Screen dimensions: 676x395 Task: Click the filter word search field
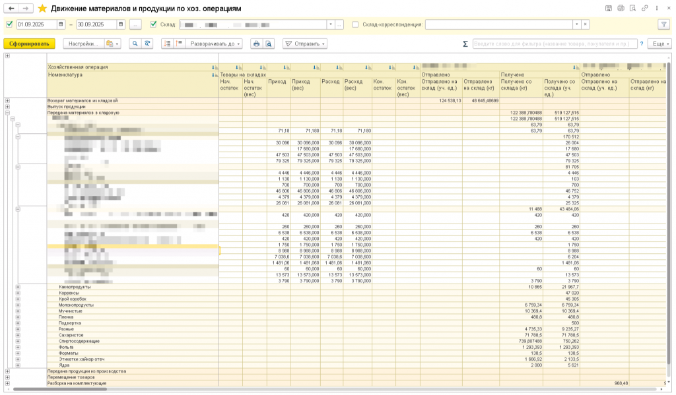(555, 44)
